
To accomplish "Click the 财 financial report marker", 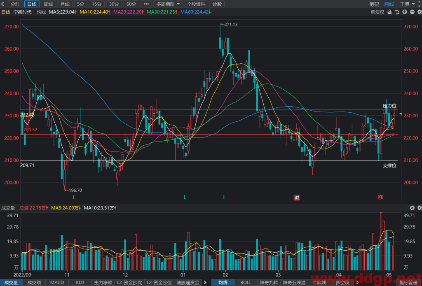I will pos(296,198).
